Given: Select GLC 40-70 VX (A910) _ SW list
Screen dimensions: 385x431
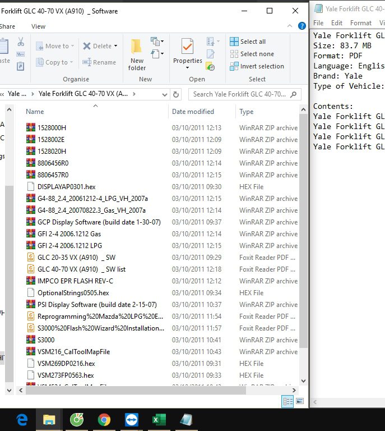Looking at the screenshot, I should tap(81, 269).
